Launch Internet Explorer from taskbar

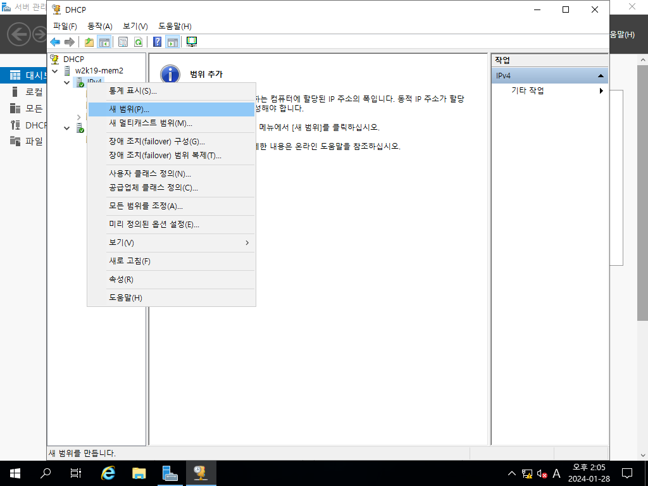coord(108,473)
